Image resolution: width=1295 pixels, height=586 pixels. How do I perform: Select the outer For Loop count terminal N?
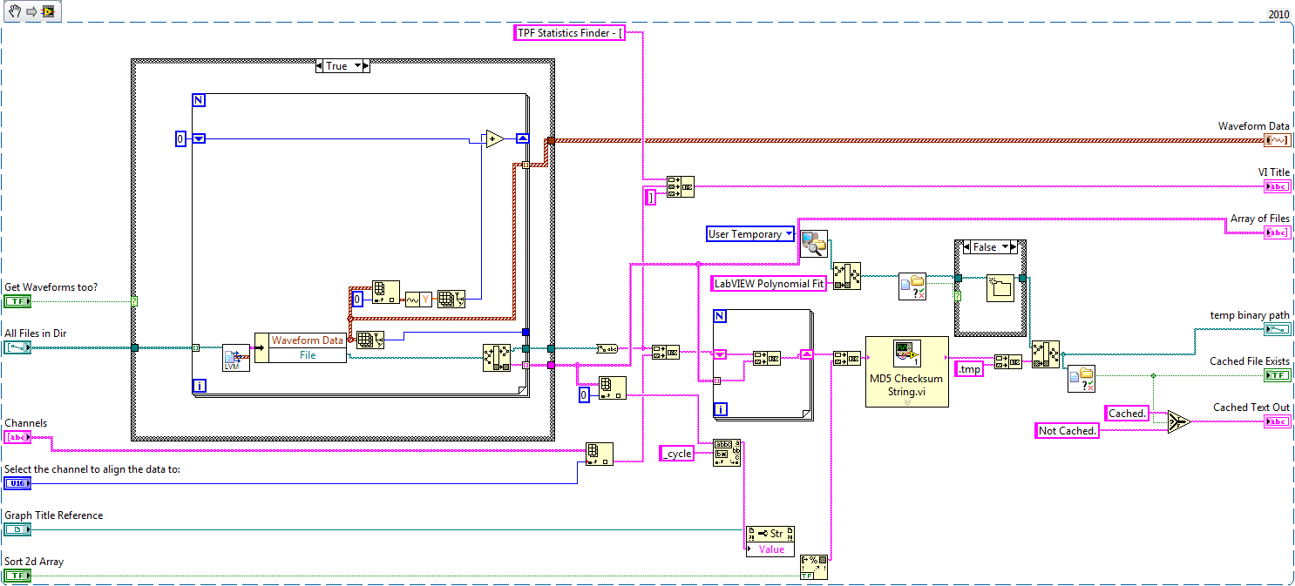(x=199, y=100)
